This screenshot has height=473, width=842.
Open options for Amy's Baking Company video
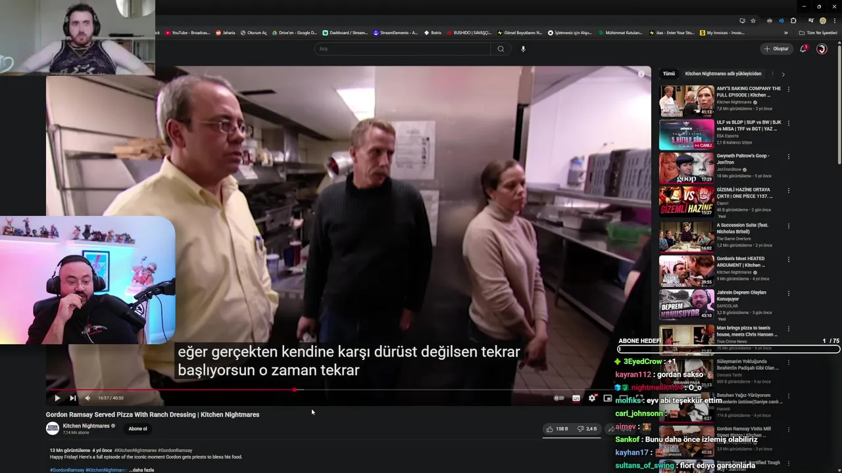point(789,89)
